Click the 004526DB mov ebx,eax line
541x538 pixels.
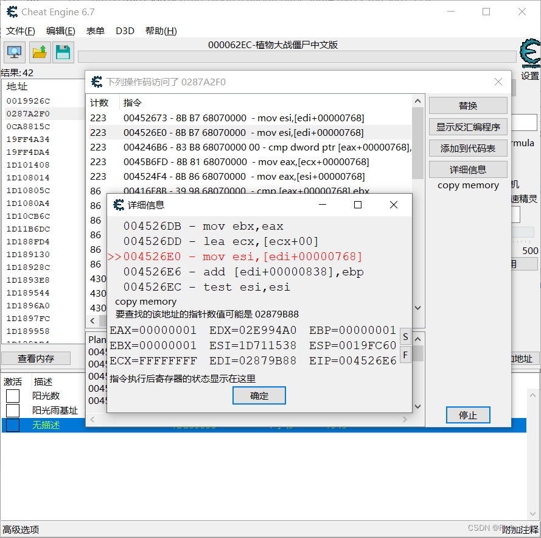coord(204,226)
